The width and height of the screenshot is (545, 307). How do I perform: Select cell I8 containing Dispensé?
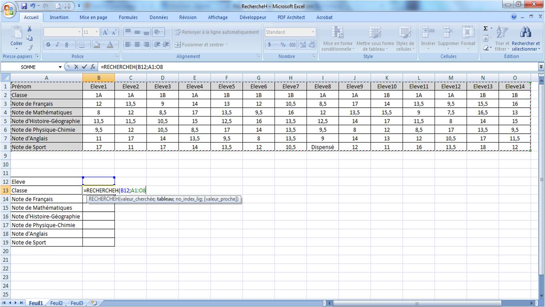pos(323,147)
